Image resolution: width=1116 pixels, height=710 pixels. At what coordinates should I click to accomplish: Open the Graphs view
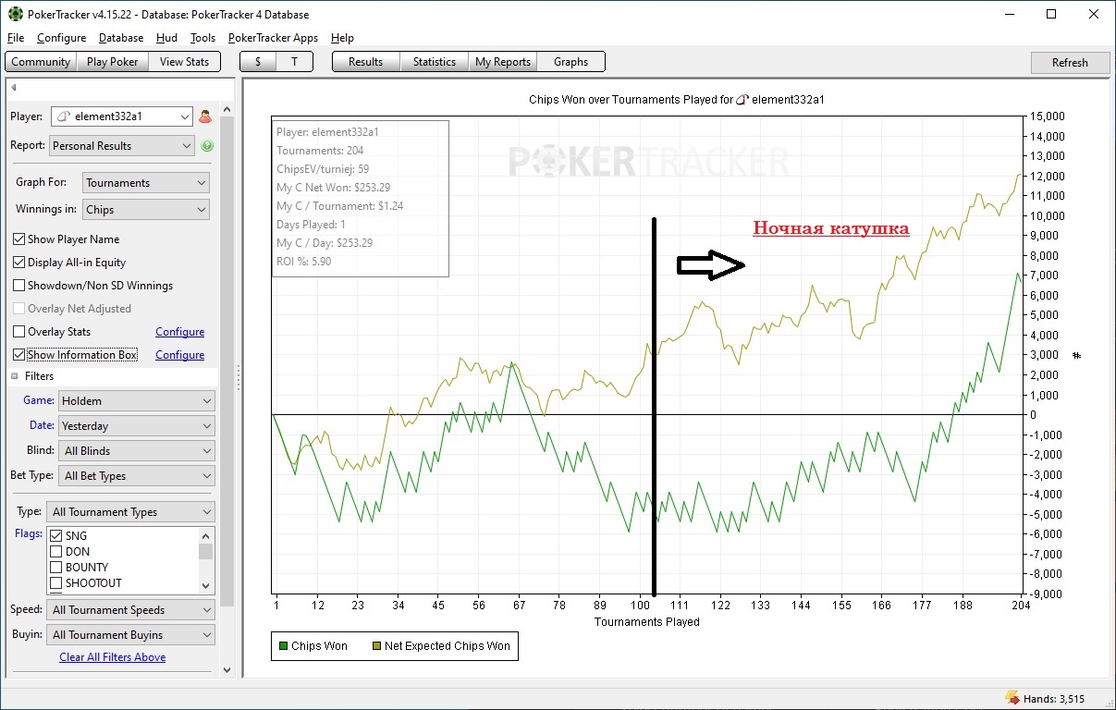click(570, 62)
